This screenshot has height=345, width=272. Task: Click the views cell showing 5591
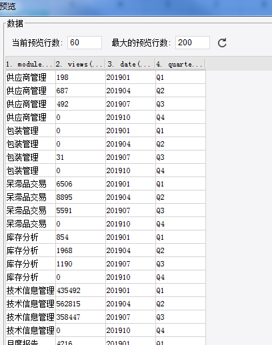(81, 210)
